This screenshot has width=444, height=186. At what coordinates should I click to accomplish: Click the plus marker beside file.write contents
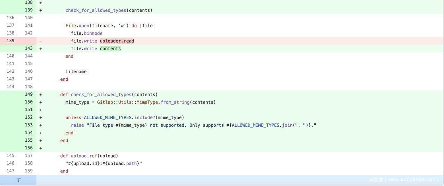pos(41,49)
